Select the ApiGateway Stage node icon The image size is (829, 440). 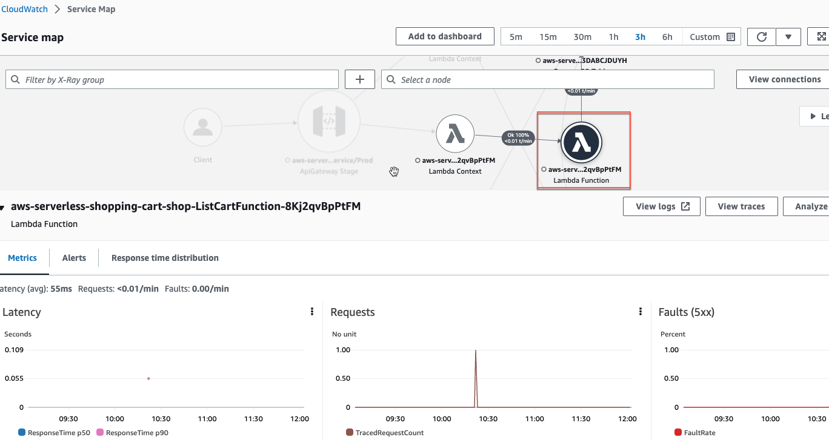[329, 123]
